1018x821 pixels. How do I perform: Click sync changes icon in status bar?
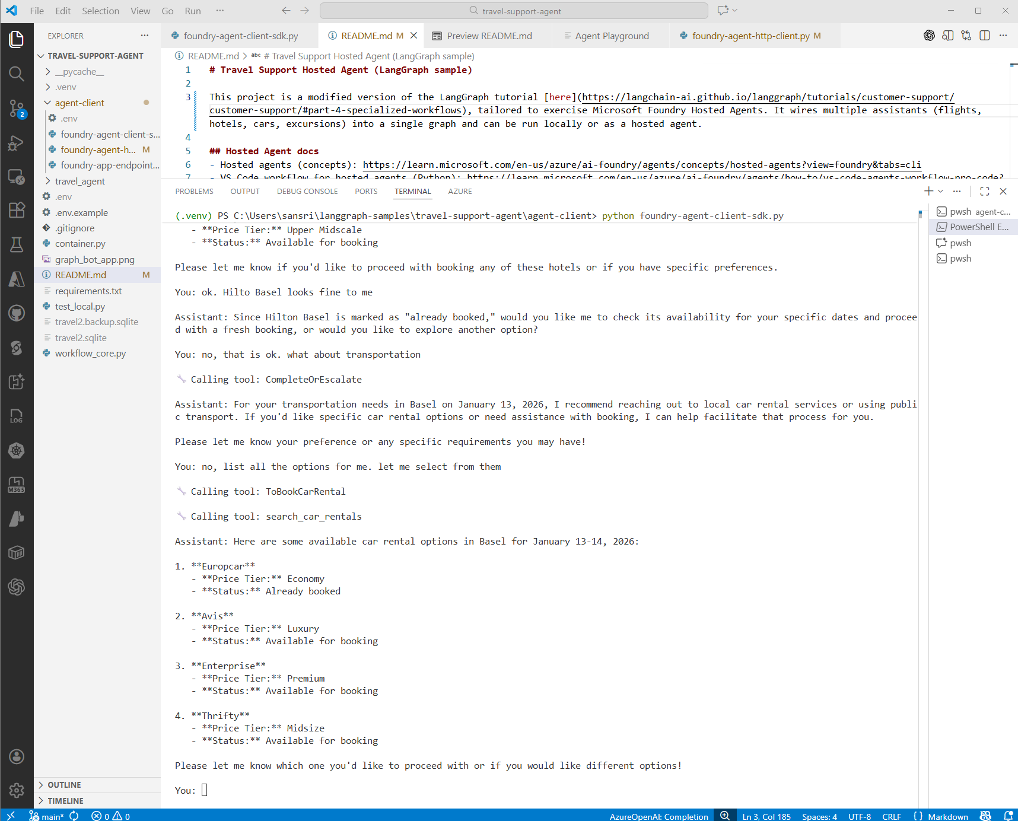[74, 816]
